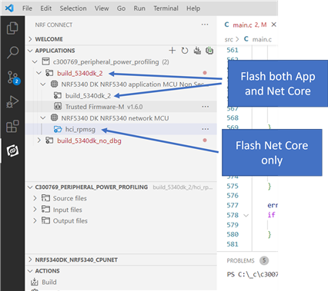Open Source Control view with badge 2
This screenshot has height=291, width=328.
coord(12,78)
